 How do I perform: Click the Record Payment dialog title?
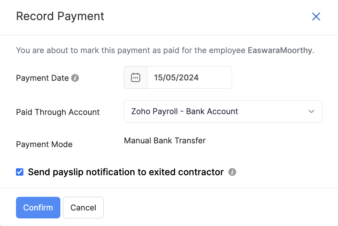60,16
